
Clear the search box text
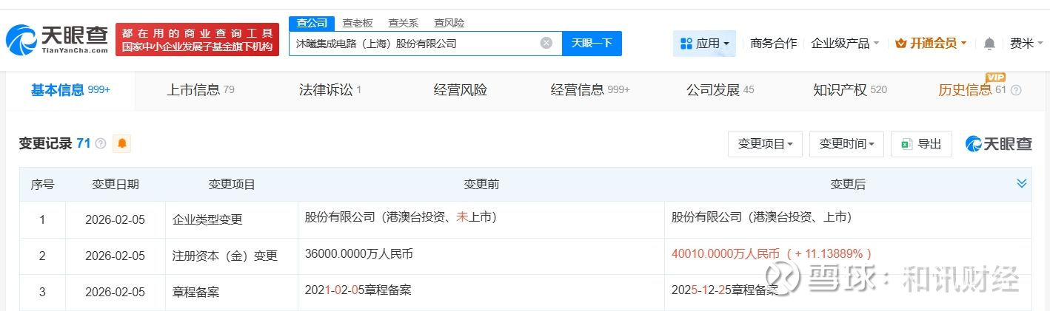[546, 43]
